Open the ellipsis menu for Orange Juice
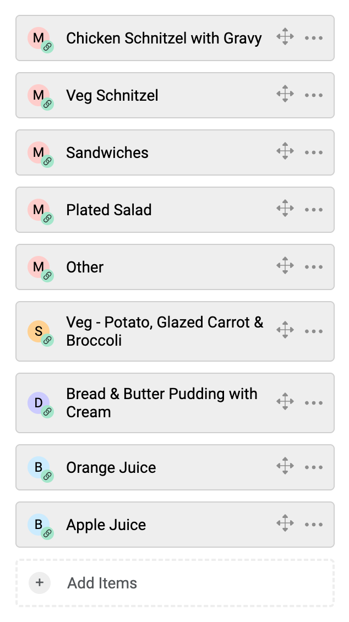349x622 pixels. (313, 467)
